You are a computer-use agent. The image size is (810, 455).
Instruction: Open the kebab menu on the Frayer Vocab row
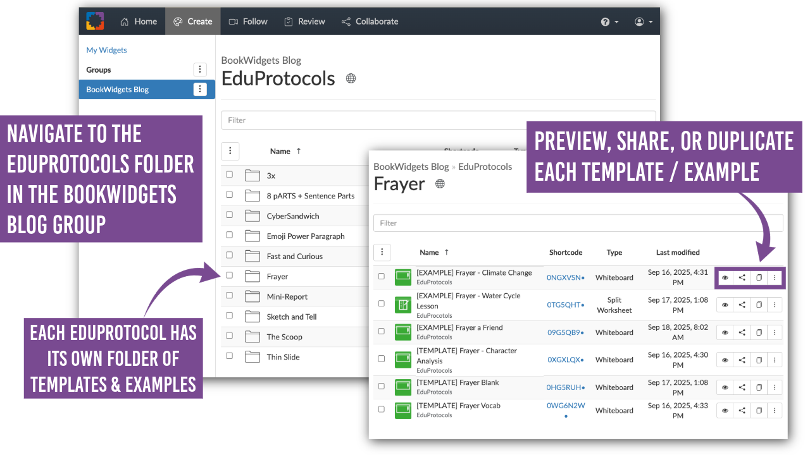775,410
